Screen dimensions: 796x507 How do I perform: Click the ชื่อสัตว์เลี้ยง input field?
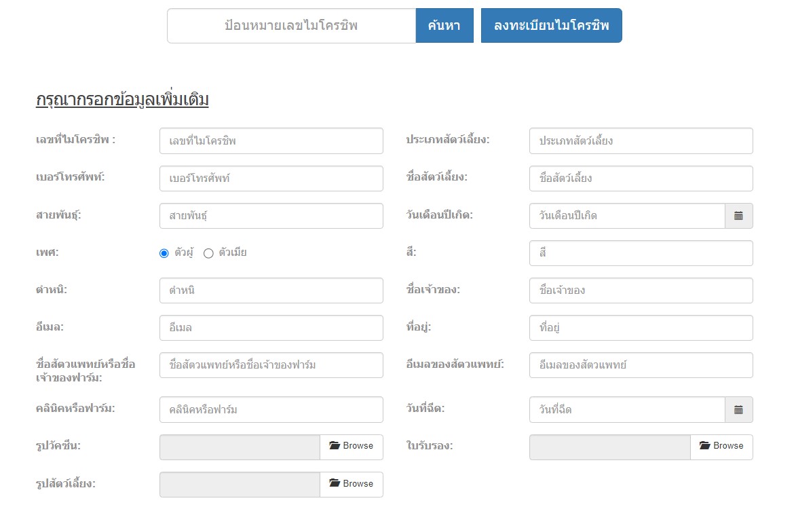pyautogui.click(x=641, y=179)
